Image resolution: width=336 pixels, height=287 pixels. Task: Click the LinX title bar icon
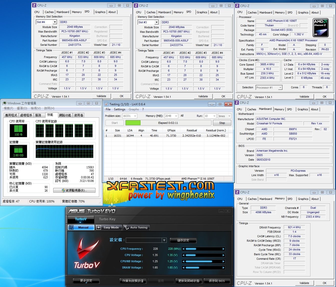(106, 104)
